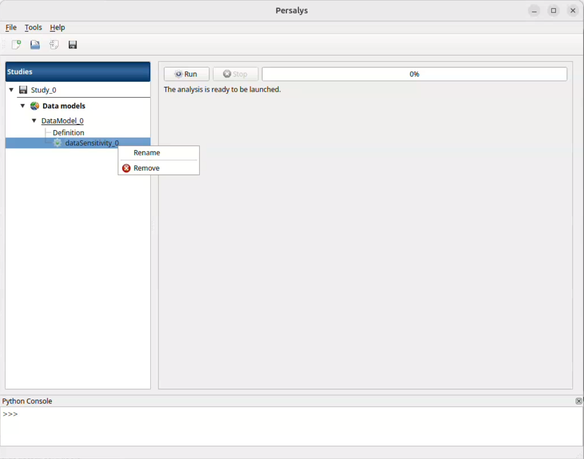Collapse the Data models branch
584x459 pixels.
[x=23, y=106]
